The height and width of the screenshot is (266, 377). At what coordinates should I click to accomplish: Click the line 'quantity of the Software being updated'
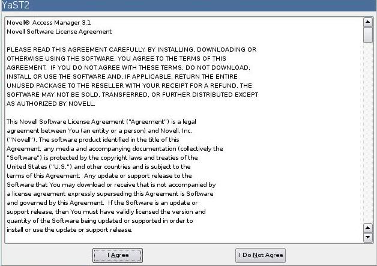tap(100, 221)
